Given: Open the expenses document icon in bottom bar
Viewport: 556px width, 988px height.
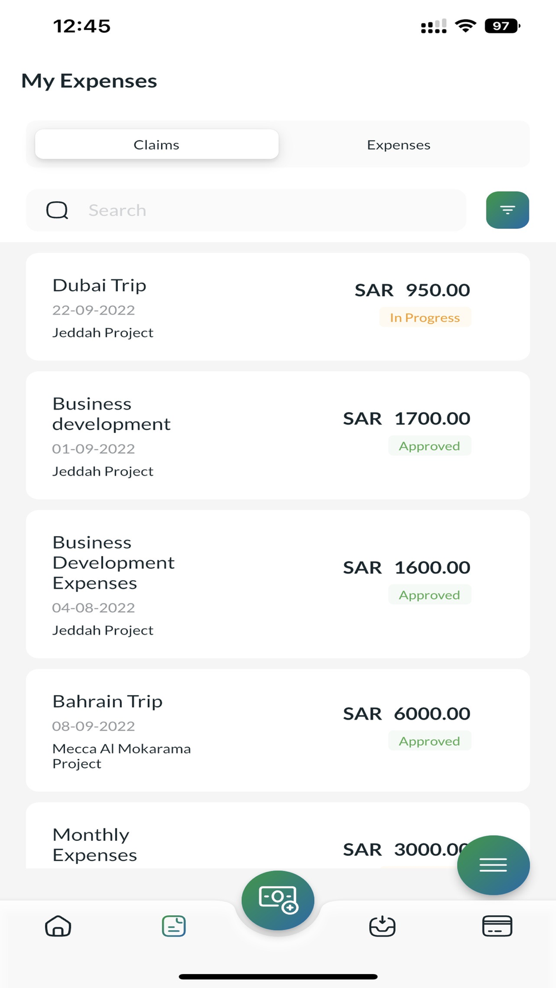Looking at the screenshot, I should coord(173,926).
